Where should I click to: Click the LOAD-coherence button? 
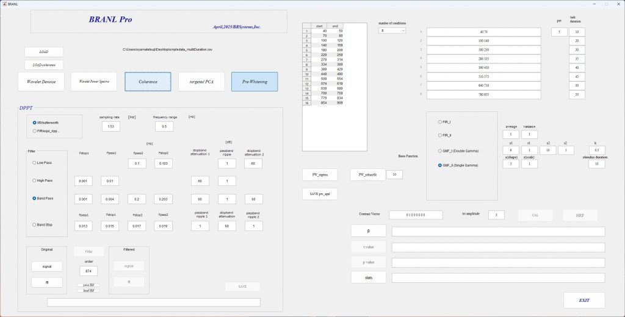(44, 65)
